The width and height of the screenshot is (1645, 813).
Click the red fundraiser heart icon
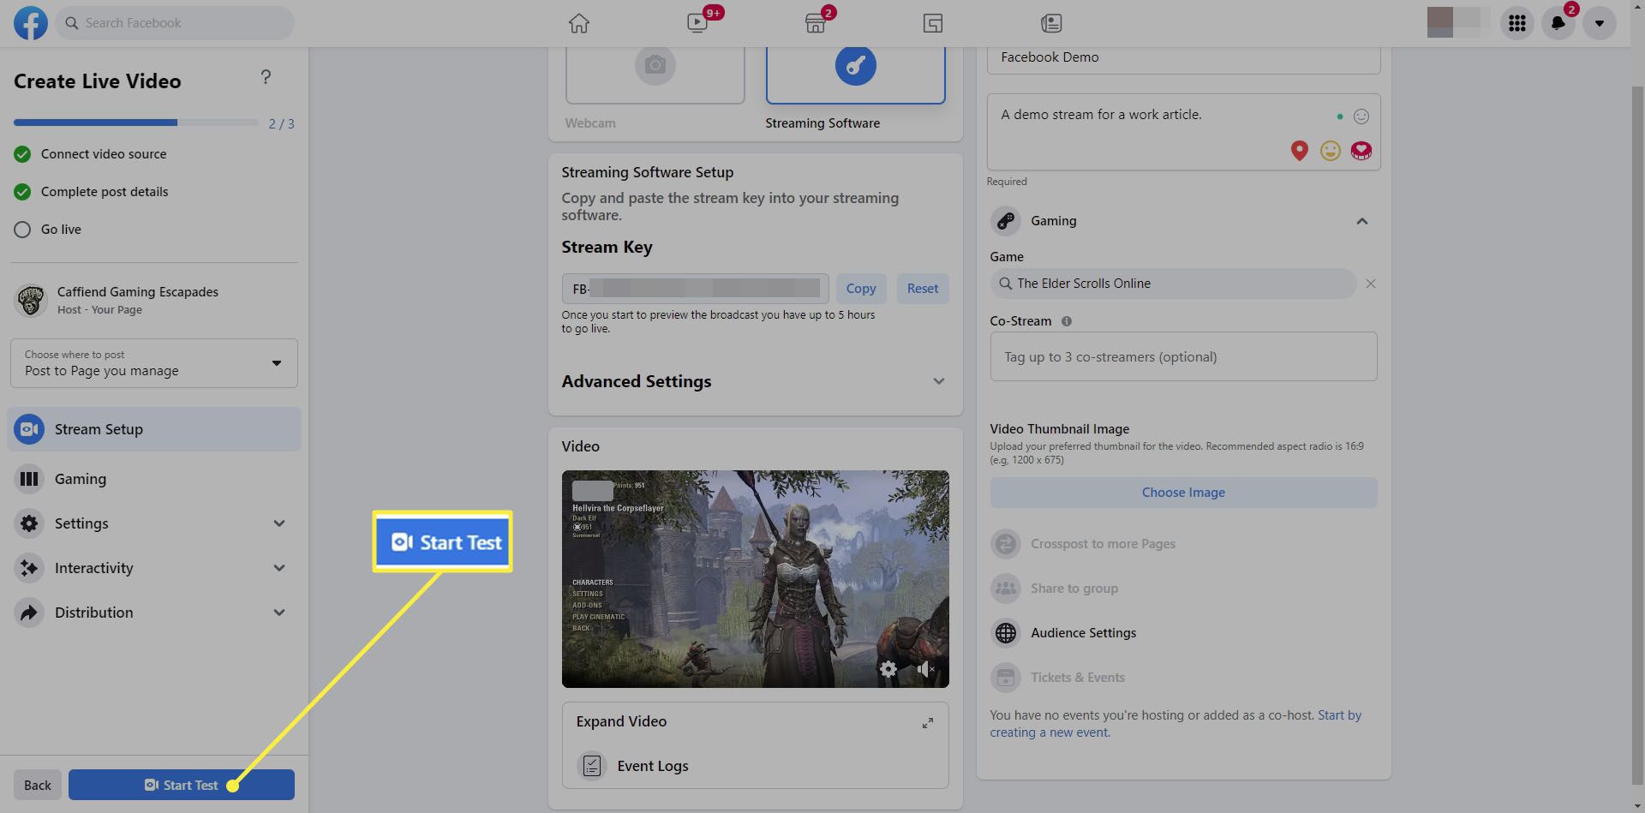(x=1361, y=151)
